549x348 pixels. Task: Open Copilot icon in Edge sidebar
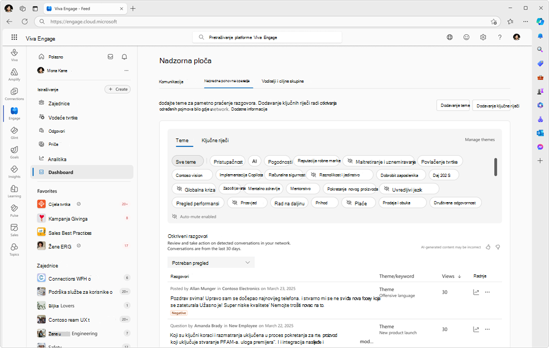click(x=540, y=21)
